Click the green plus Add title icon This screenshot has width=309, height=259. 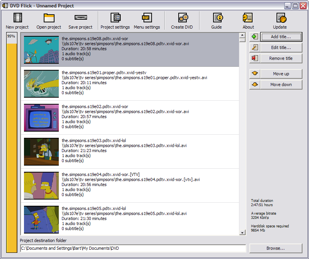254,37
